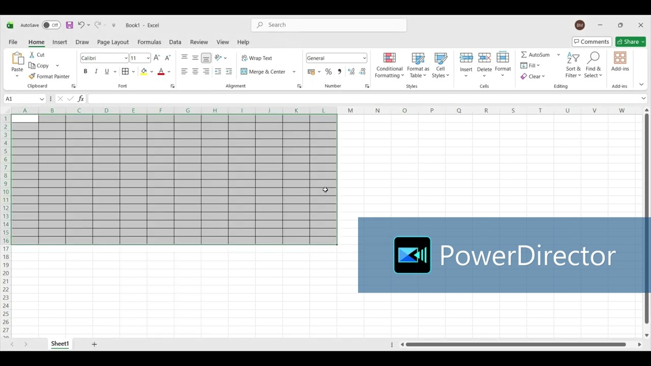Open the font size dropdown
The width and height of the screenshot is (651, 366).
coord(148,58)
